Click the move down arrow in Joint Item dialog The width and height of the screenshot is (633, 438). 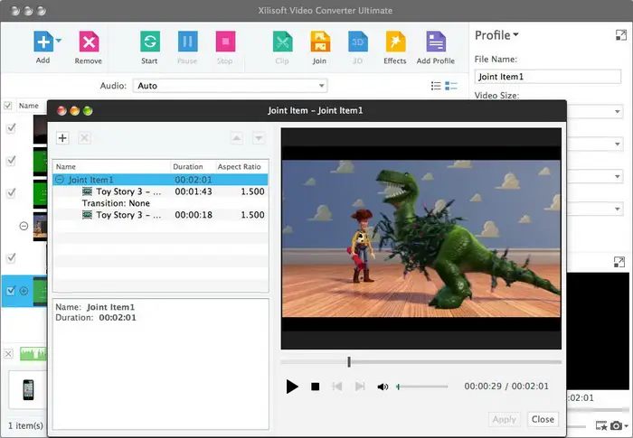pyautogui.click(x=259, y=138)
